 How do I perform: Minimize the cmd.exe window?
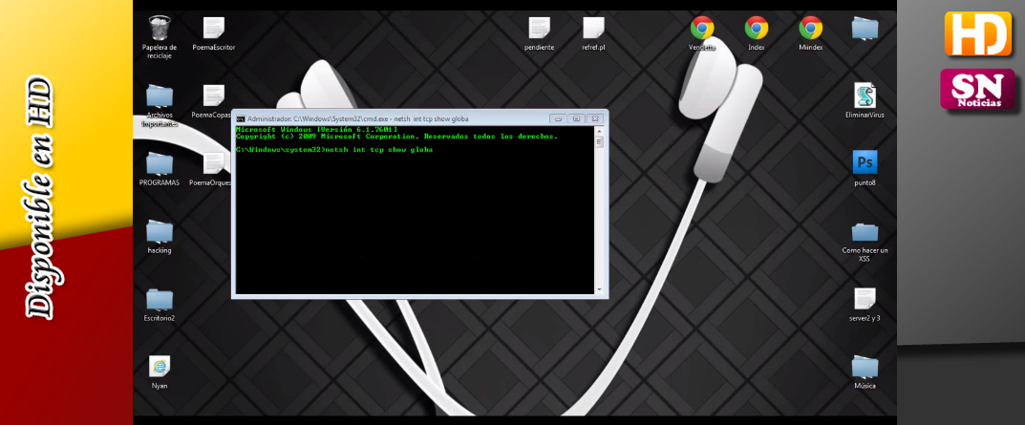click(x=558, y=118)
